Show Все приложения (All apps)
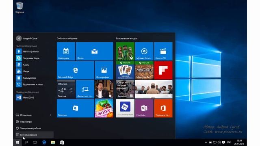This screenshot has width=260, height=146. point(35,135)
